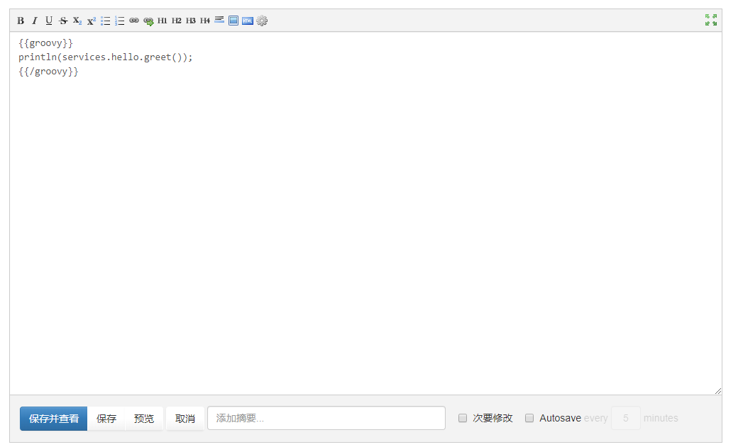This screenshot has width=743, height=447.
Task: Apply bold formatting
Action: coord(21,21)
